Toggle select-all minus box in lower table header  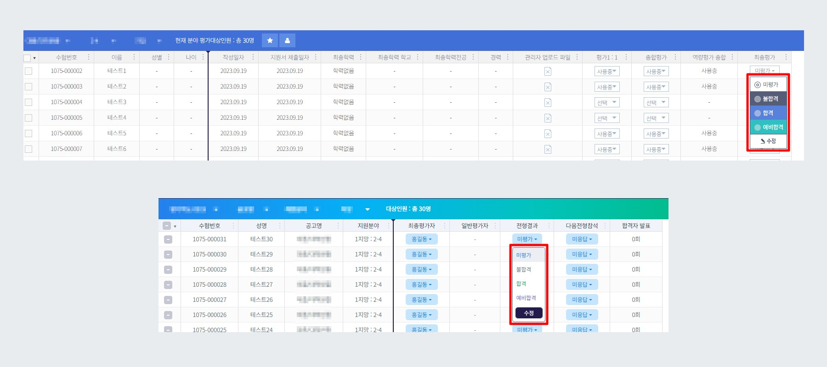(x=167, y=226)
